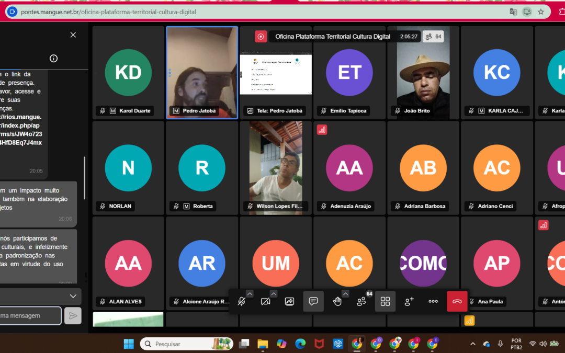Screen dimensions: 565x353
Task: Click the NORLAN name label
Action: pos(120,207)
